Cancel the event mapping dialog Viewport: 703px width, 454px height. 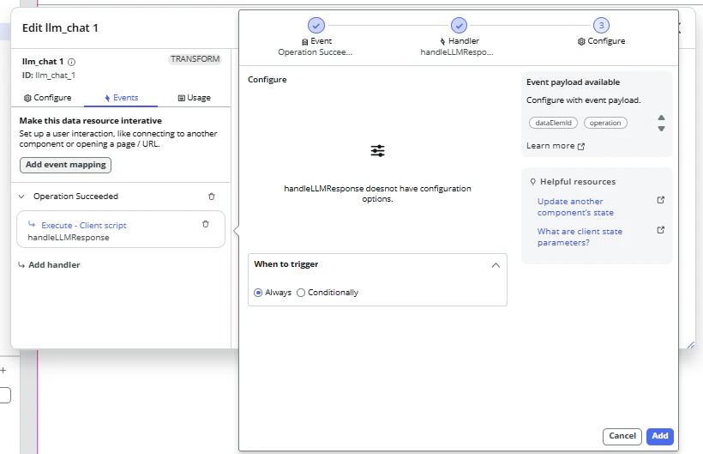point(622,436)
